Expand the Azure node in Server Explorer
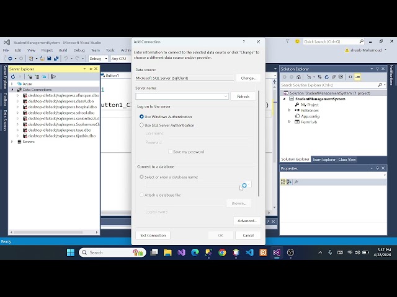Image resolution: width=397 pixels, height=297 pixels. pyautogui.click(x=12, y=84)
